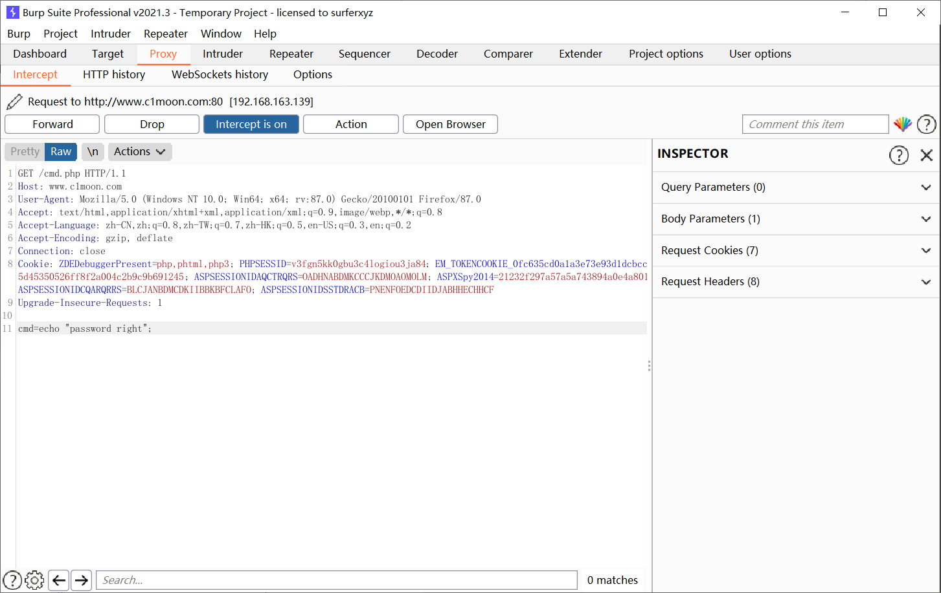Switch to Raw view

pos(61,151)
